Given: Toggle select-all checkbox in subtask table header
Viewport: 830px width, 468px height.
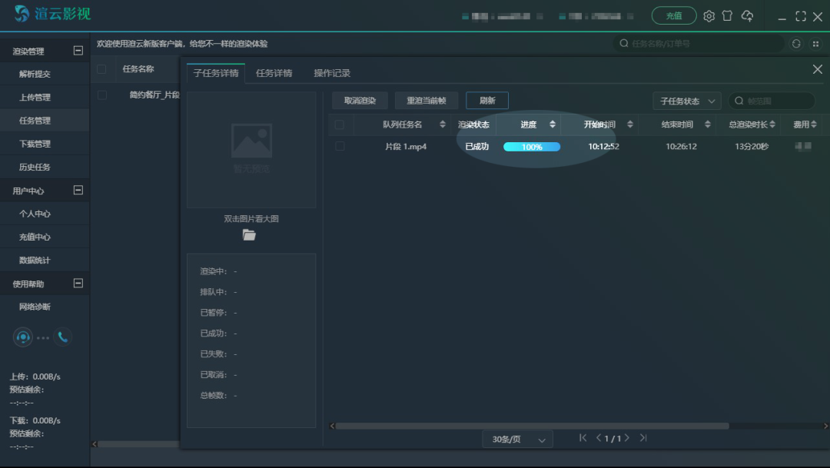Looking at the screenshot, I should pos(340,124).
